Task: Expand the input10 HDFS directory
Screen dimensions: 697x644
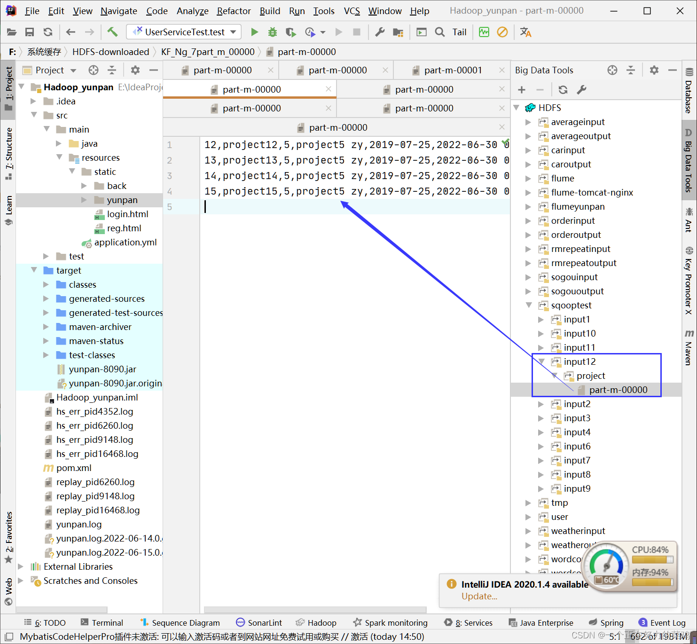Action: click(x=541, y=333)
